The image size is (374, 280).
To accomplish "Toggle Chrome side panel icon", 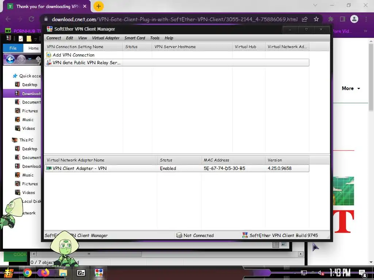I will (343, 19).
